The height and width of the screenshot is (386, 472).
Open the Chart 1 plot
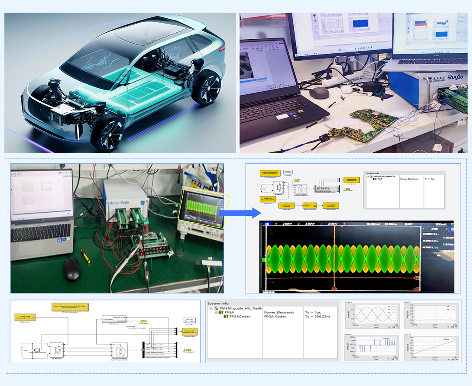432,315
